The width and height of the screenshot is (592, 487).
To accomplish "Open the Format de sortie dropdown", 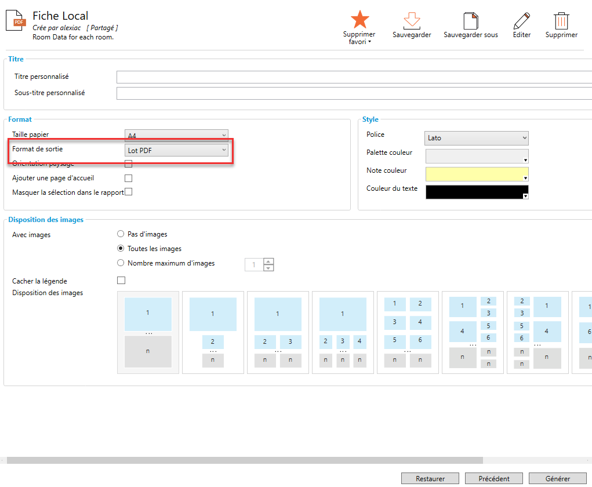I will pyautogui.click(x=177, y=150).
